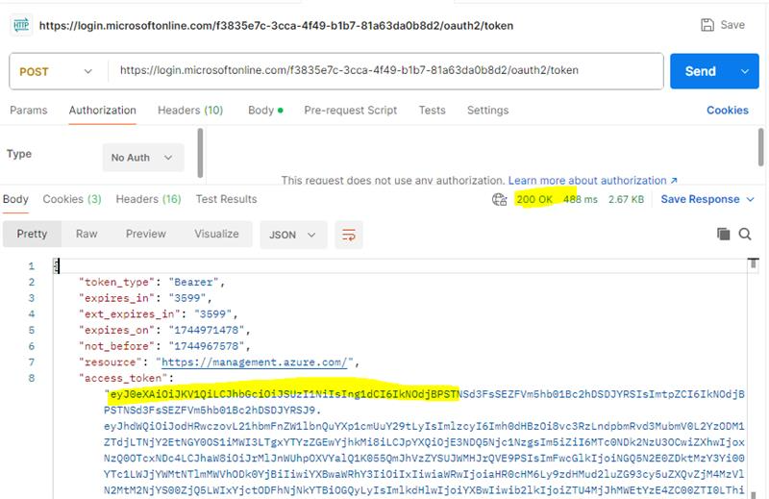
Task: View response Headers (16) tab
Action: pos(148,199)
